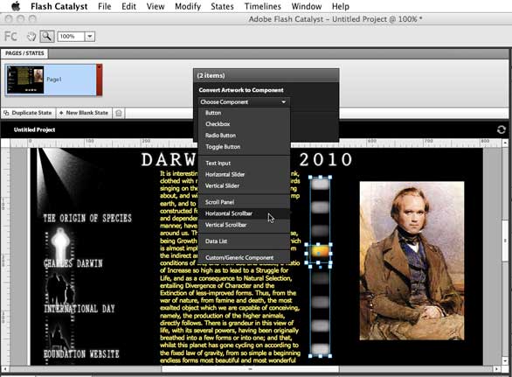512x377 pixels.
Task: Open the File menu
Action: (x=105, y=6)
